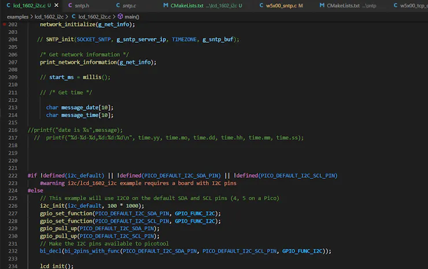Click the C icon on lcd_1602_i2c.c tab
The height and width of the screenshot is (269, 428).
coord(9,5)
